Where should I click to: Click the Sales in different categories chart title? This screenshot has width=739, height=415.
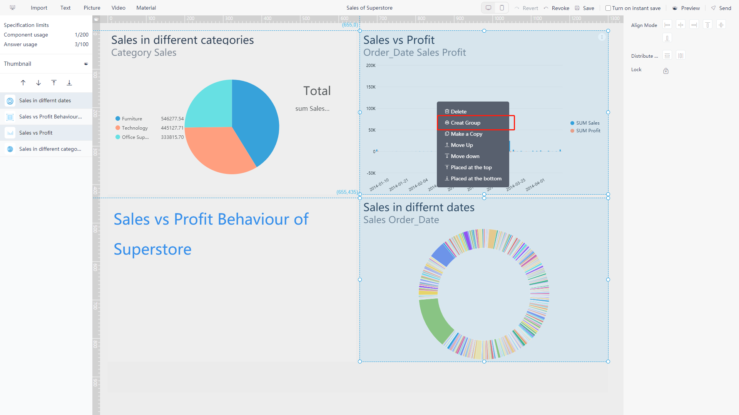point(182,40)
